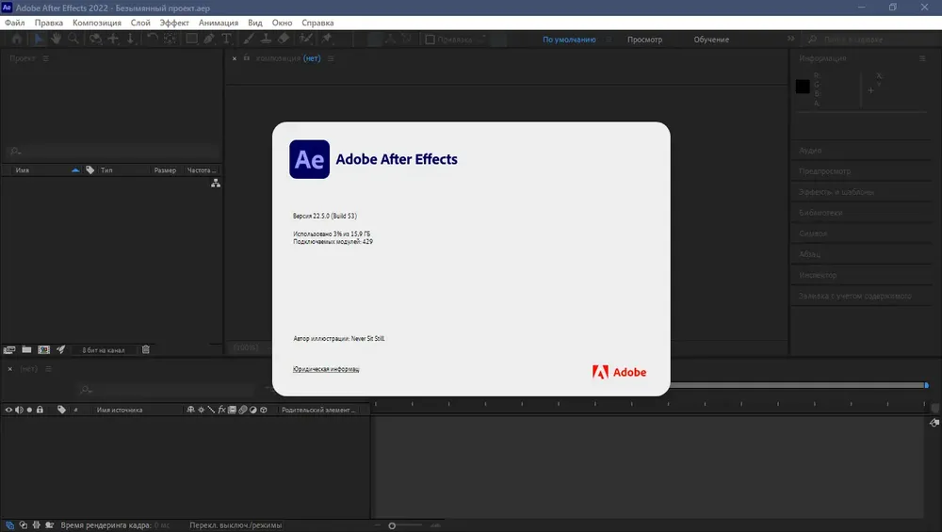Viewport: 942px width, 532px height.
Task: Click the Home icon in the toolbar
Action: [x=17, y=39]
